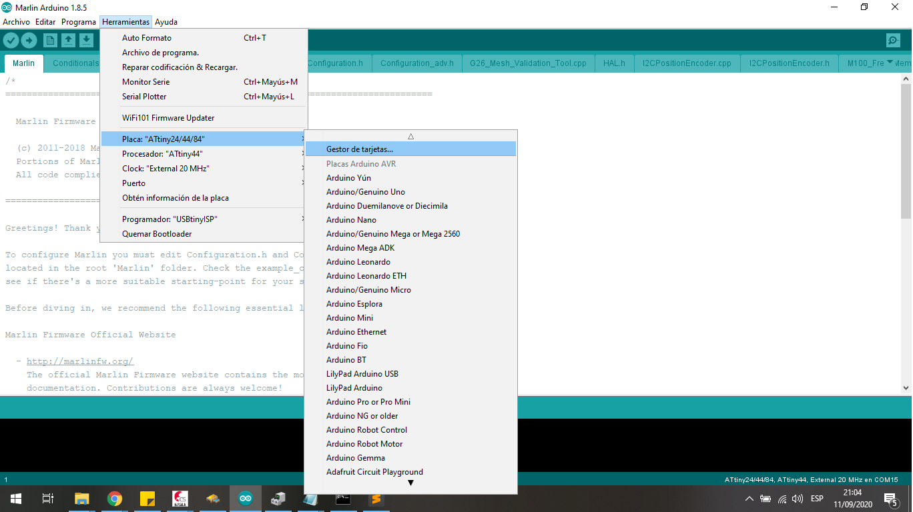Select Archivo de programa menu entry

(x=204, y=53)
